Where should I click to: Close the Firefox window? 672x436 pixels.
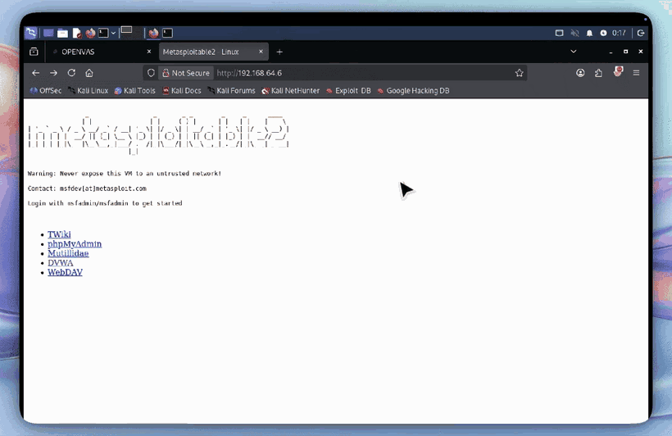click(x=641, y=52)
